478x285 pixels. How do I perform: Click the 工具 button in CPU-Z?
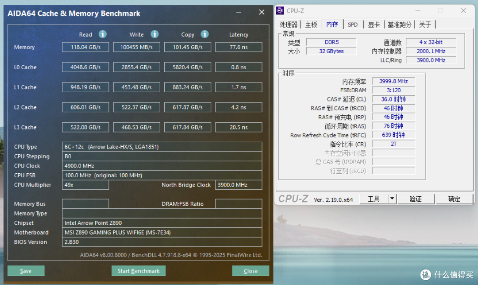(x=374, y=199)
